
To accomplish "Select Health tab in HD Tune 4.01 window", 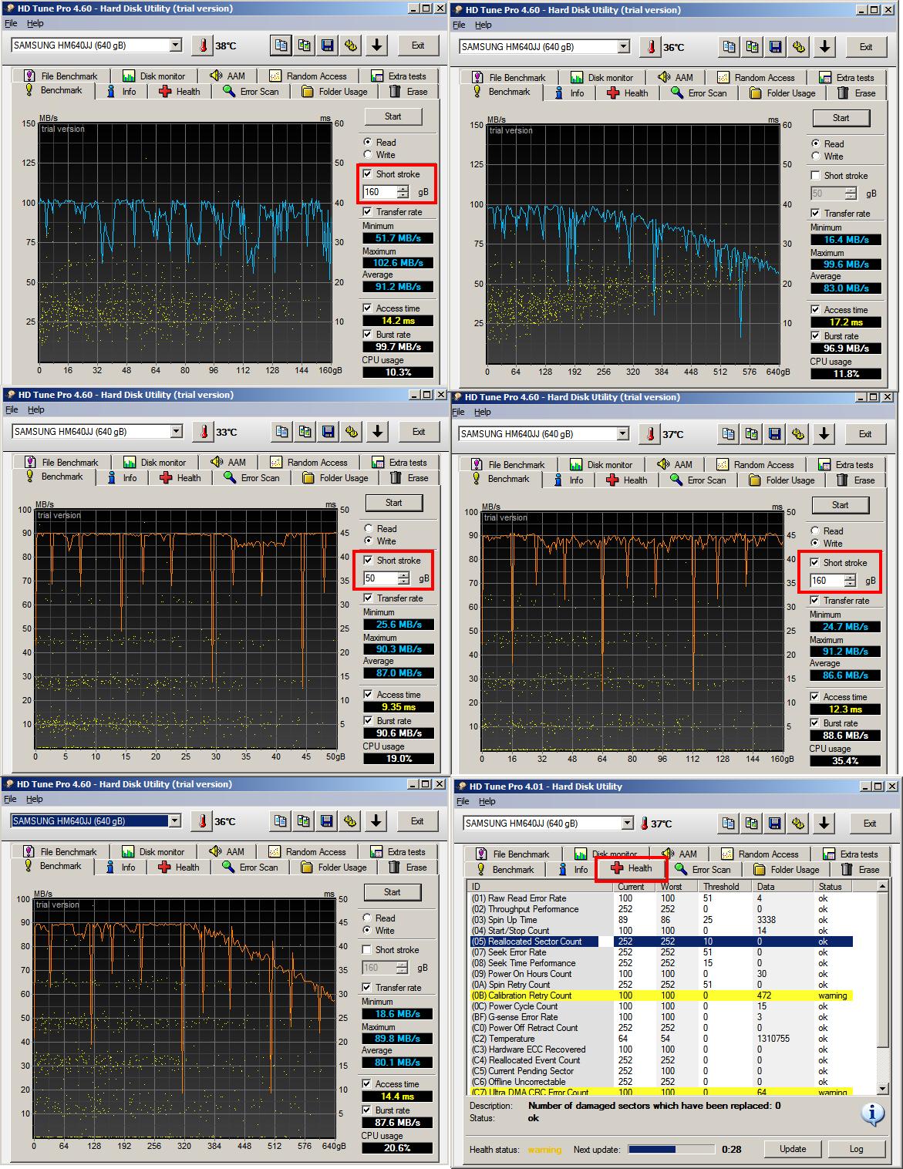I will coord(632,868).
